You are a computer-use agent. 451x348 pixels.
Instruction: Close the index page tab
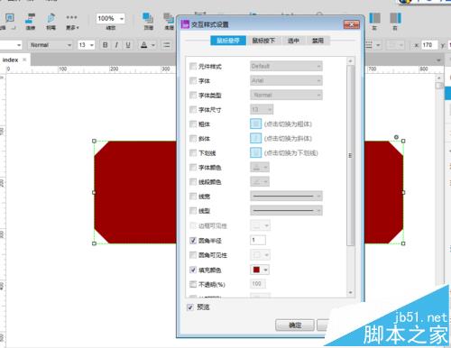[x=24, y=60]
